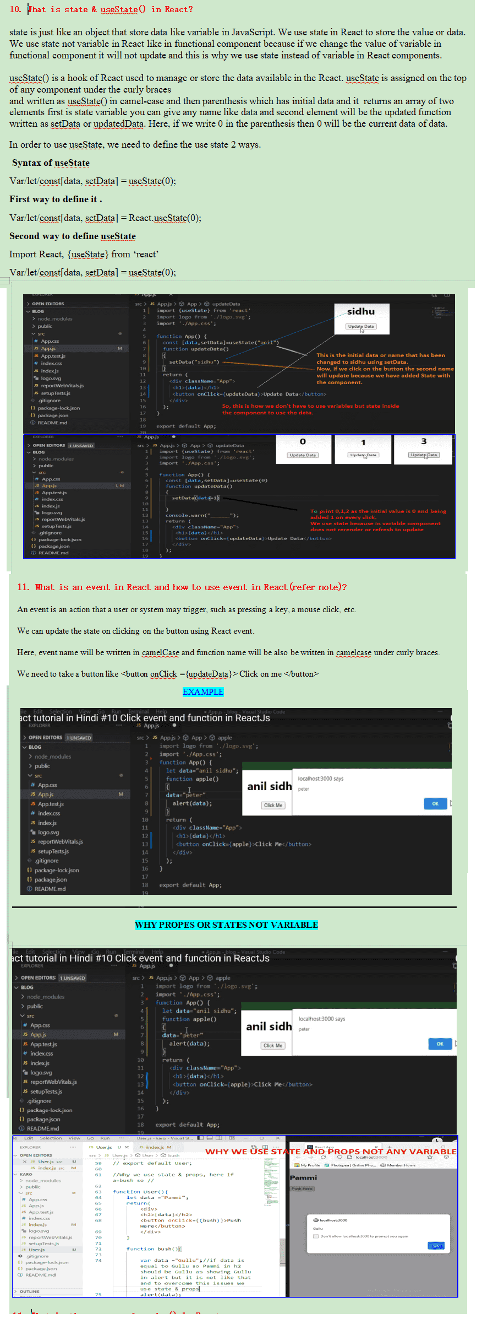Expand OPEN EDITORS in the useState(0) VS Code screenshot
The image size is (482, 1318).
point(29,445)
